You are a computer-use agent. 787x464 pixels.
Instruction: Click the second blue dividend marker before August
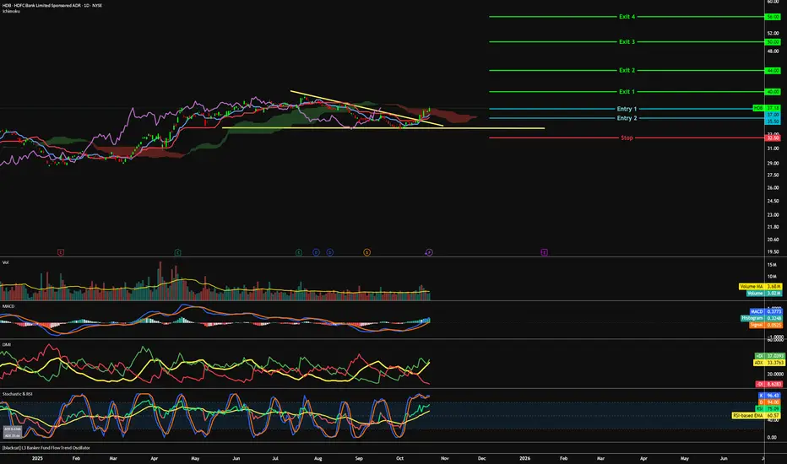[330, 252]
